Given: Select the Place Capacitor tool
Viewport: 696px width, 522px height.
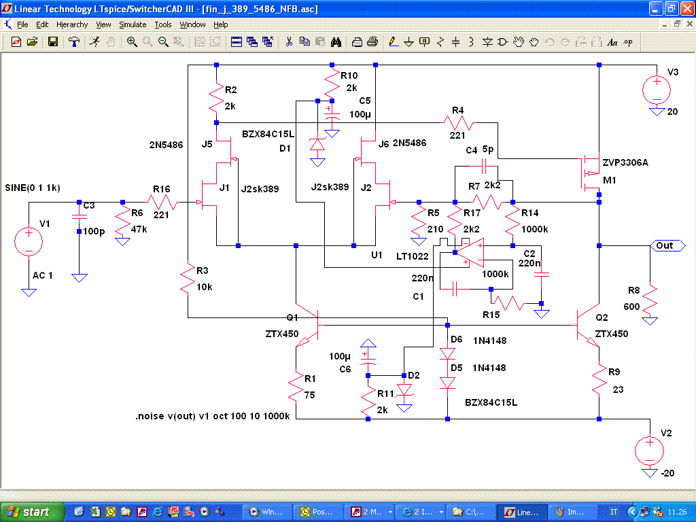Looking at the screenshot, I should click(456, 41).
